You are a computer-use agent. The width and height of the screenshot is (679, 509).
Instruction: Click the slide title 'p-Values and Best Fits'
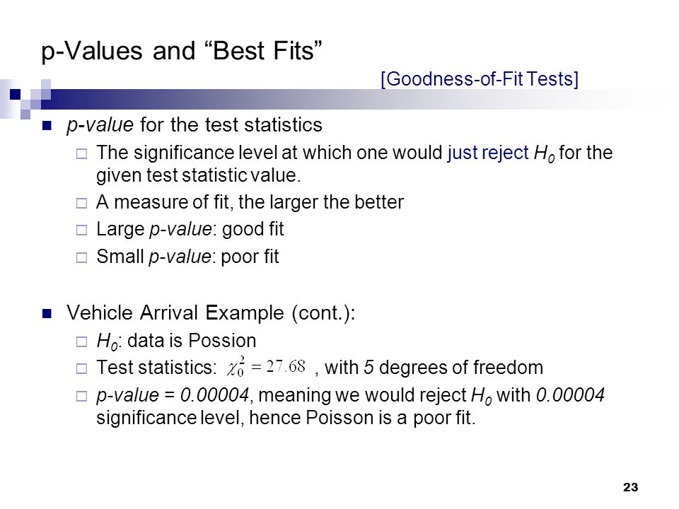point(182,51)
